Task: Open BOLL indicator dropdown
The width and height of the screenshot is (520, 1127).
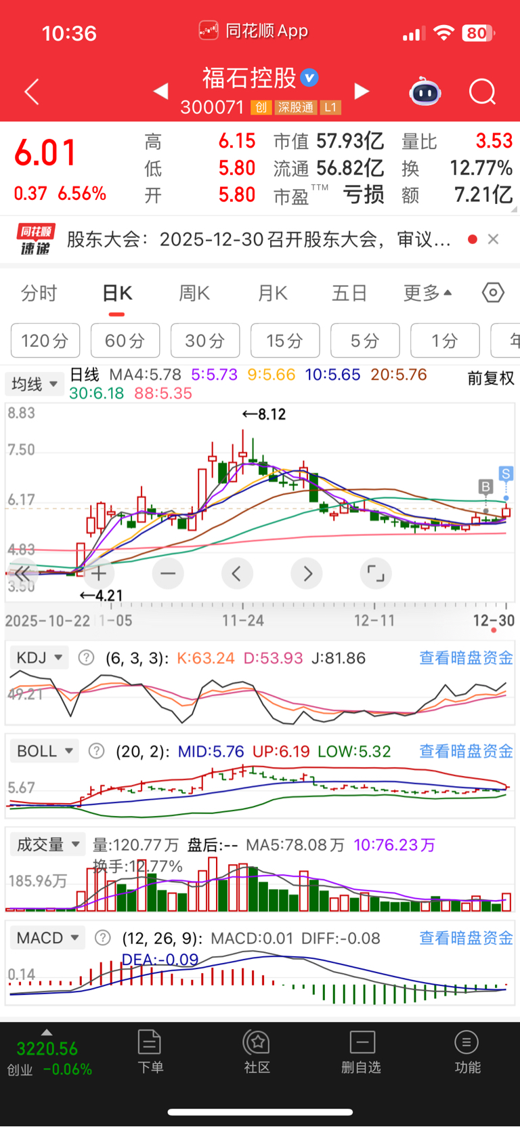Action: pos(45,751)
